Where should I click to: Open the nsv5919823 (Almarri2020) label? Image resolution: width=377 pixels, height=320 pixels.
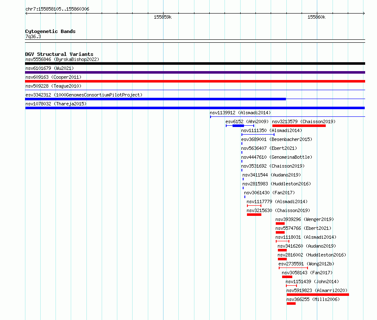point(317,290)
